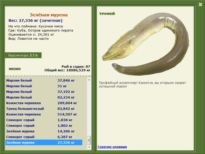Click highlighted Зелёная мурена 27,336 кг row

tap(44, 142)
